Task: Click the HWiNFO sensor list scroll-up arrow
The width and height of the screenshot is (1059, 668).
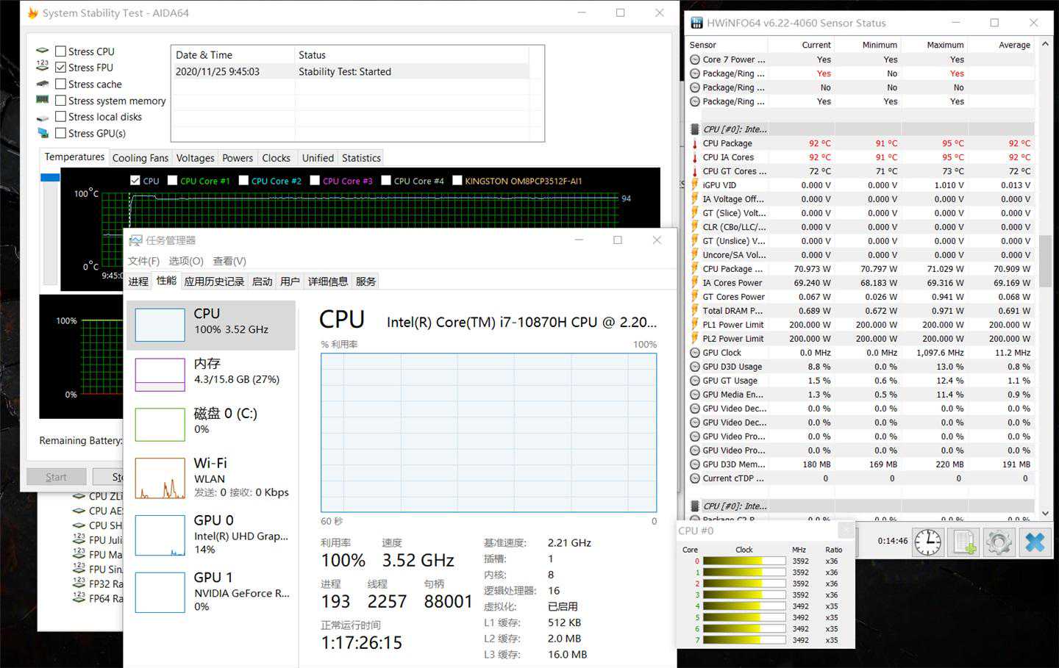Action: tap(1045, 45)
